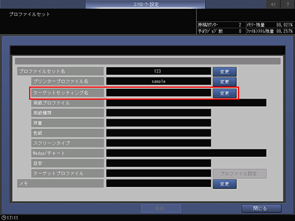Screen dimensions: 295x221
Task: Click the Wedge/チャート value field
Action: pos(186,153)
